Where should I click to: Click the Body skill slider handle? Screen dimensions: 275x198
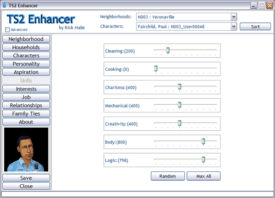click(203, 141)
